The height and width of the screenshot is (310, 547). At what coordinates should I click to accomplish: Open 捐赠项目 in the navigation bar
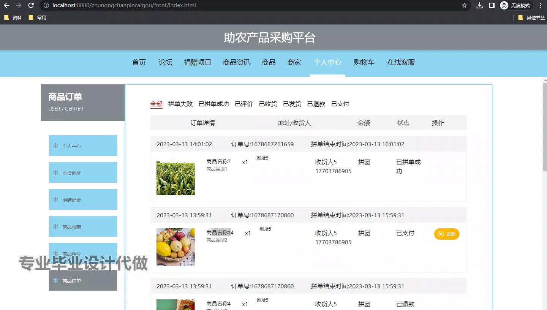pos(198,62)
